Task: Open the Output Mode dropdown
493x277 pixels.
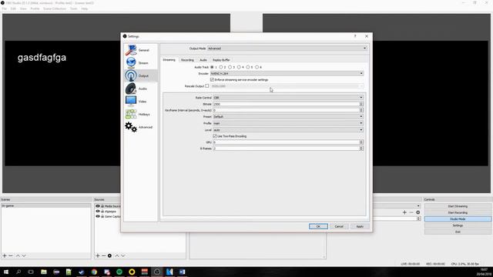Action: 287,48
